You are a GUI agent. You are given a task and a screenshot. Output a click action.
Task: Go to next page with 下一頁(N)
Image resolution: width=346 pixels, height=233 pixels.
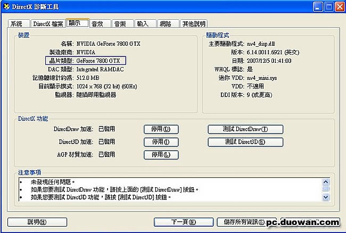[184, 222]
